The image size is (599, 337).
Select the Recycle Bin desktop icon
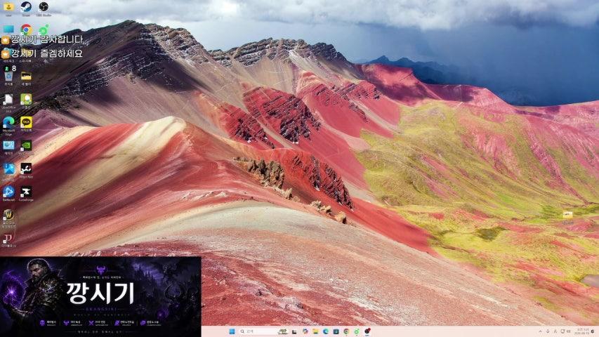click(x=8, y=77)
